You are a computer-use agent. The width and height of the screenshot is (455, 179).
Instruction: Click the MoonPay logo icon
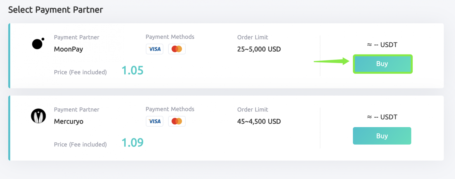38,43
